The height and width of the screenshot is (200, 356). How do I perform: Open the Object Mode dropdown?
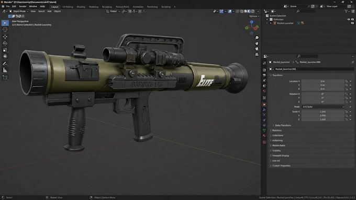[19, 11]
